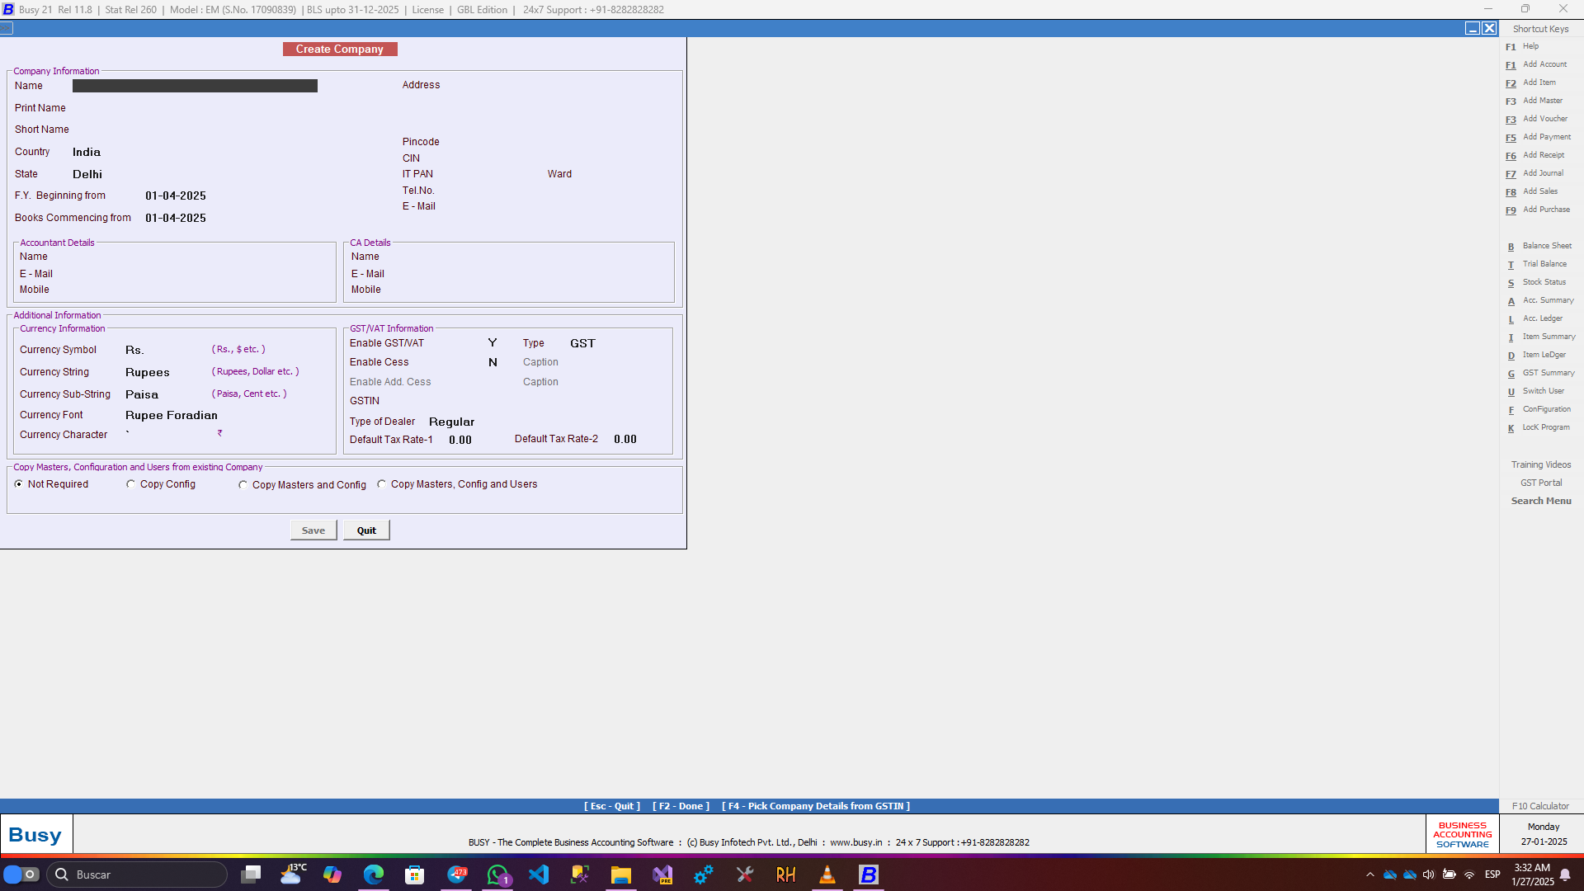Open Item Ledger shortcut
The image size is (1584, 891).
click(1536, 355)
